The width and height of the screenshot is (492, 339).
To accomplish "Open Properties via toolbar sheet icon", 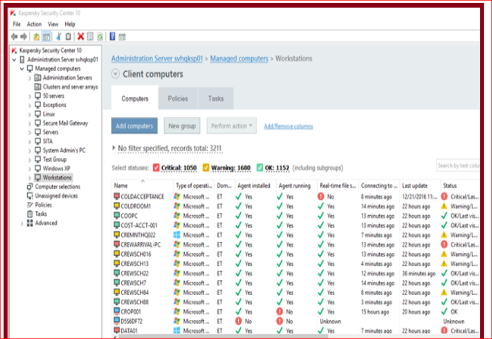I will coord(90,37).
